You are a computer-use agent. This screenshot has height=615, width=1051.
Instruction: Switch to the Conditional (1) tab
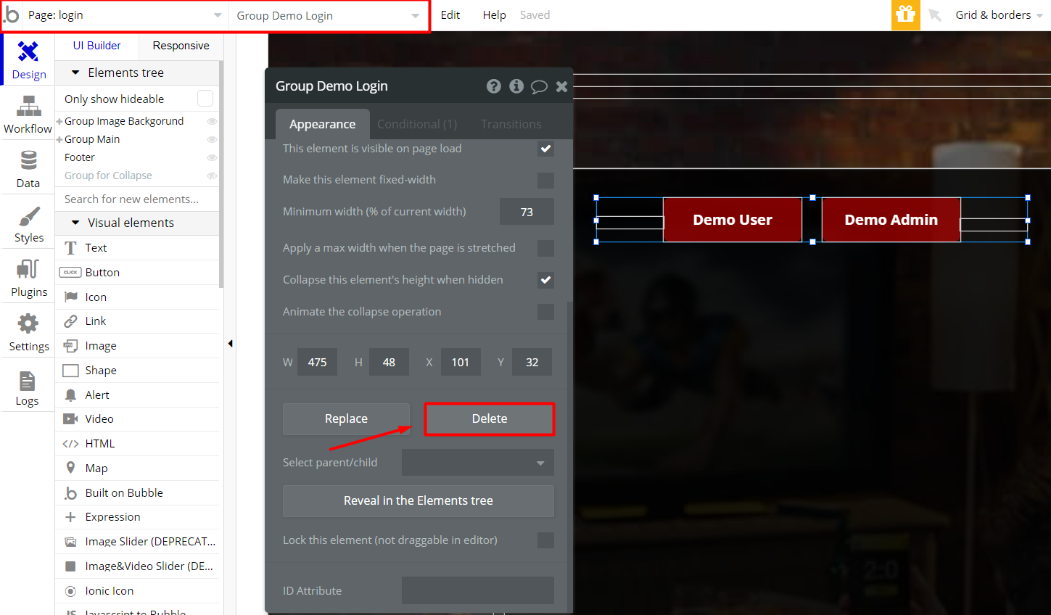[x=417, y=124]
